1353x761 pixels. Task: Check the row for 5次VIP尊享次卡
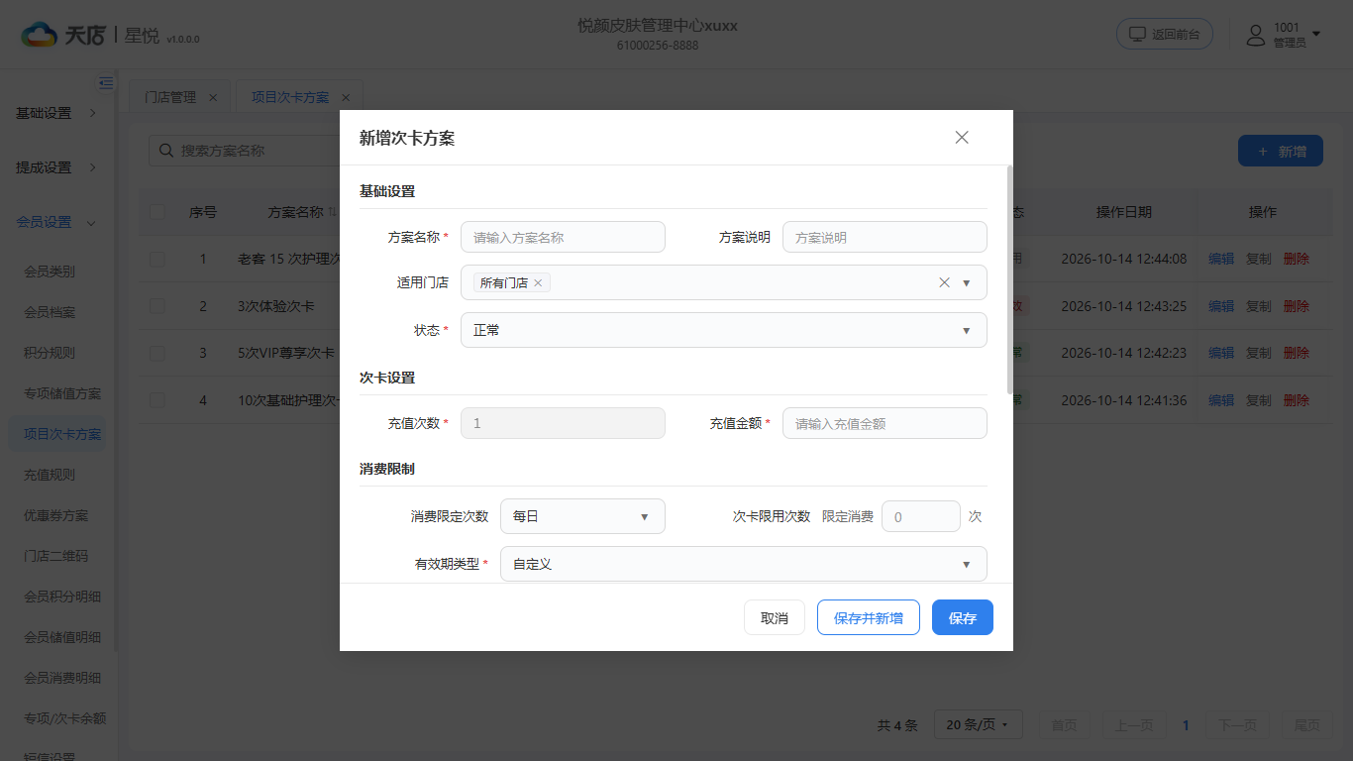click(x=157, y=353)
